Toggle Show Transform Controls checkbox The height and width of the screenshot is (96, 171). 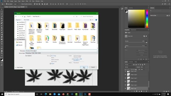tap(21, 4)
